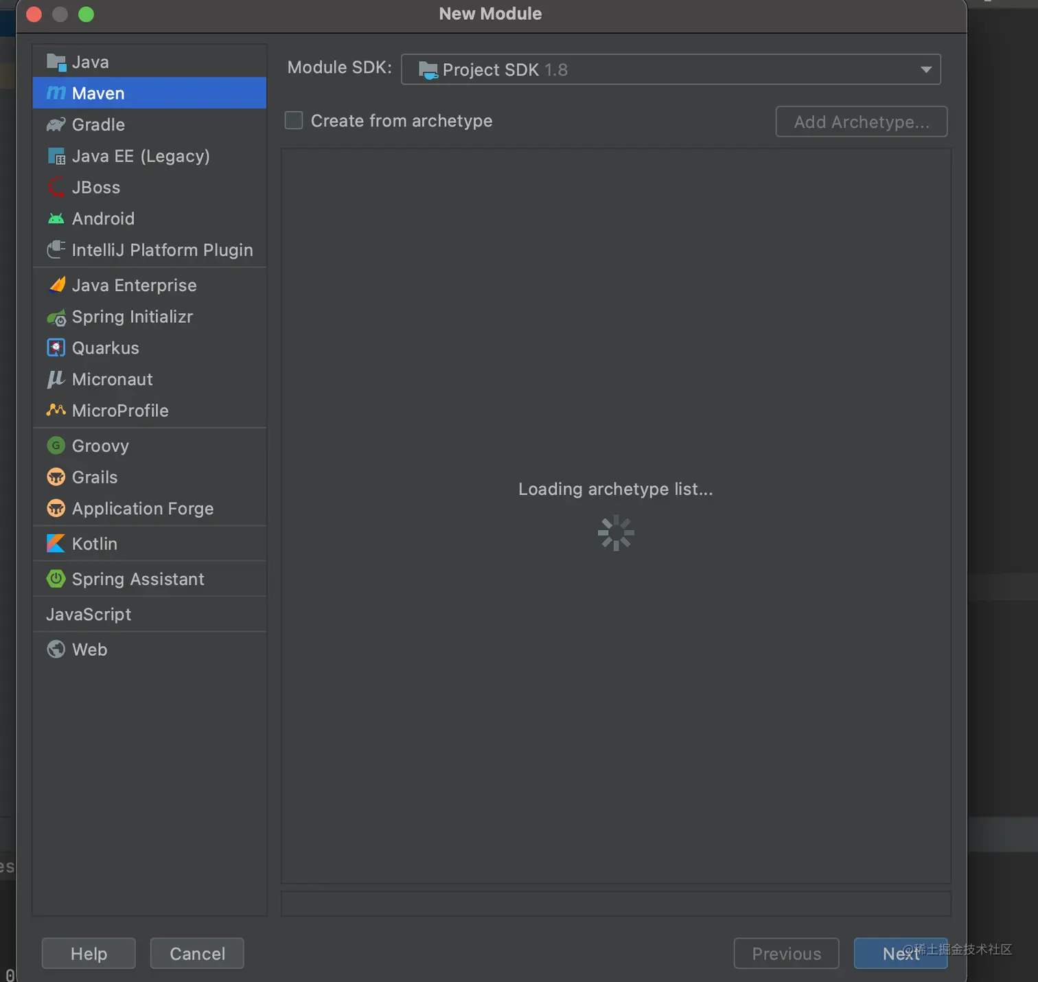Click the Spring Initializr icon

coord(56,317)
